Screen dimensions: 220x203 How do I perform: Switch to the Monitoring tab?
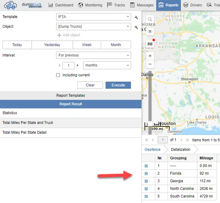tap(90, 5)
